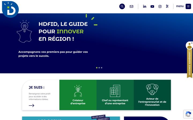The height and width of the screenshot is (120, 193).
Task: Click the arrow under 'Je suis'
Action: 32,105
